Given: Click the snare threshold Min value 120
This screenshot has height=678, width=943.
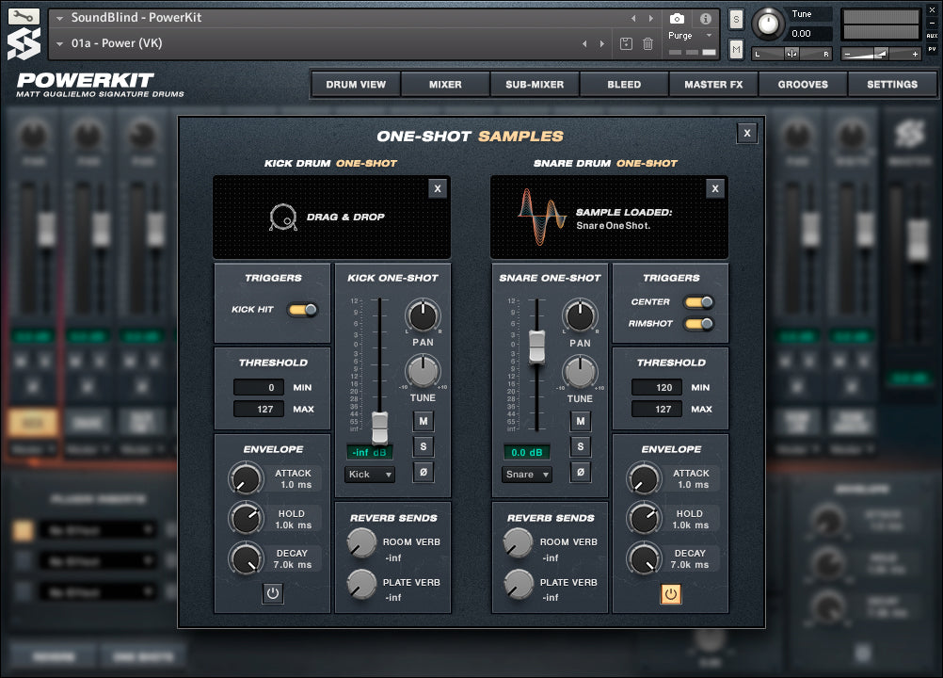Looking at the screenshot, I should tap(657, 387).
